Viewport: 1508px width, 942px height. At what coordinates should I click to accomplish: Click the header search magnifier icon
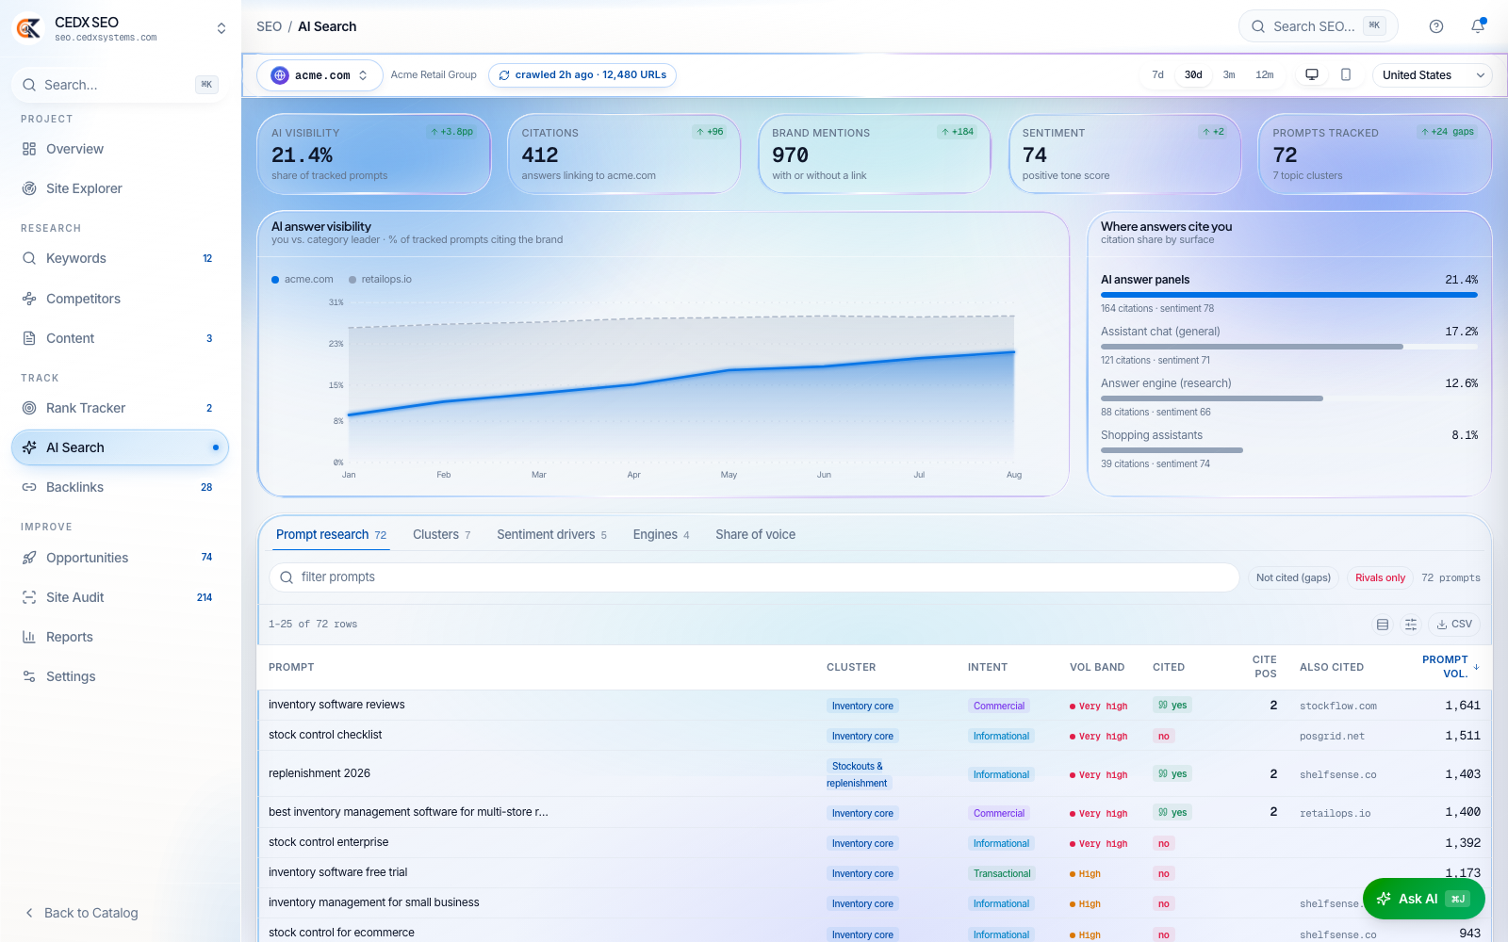pos(1258,26)
